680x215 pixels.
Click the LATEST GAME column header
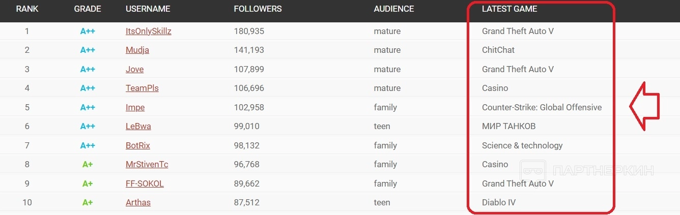(509, 9)
